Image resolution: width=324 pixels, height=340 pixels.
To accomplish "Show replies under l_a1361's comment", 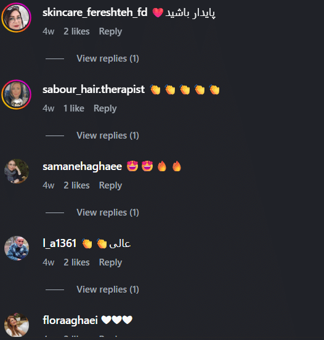I will (108, 289).
